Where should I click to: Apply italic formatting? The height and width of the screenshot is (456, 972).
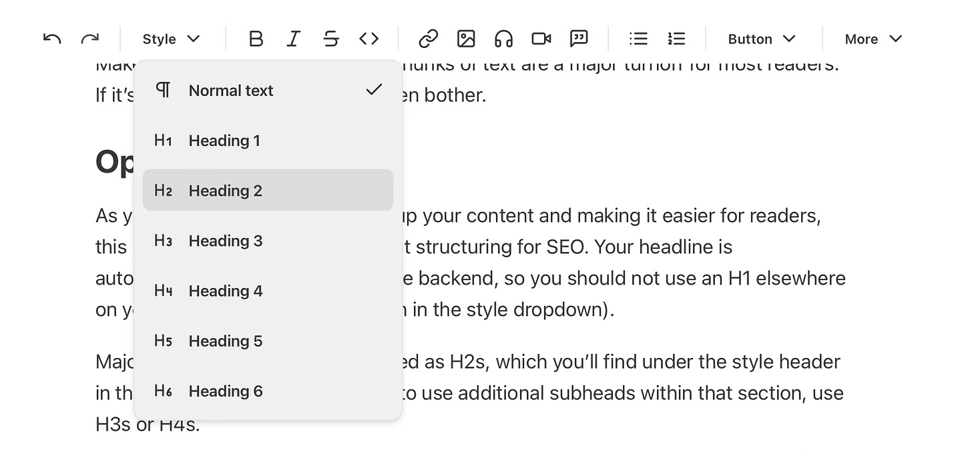pos(293,39)
